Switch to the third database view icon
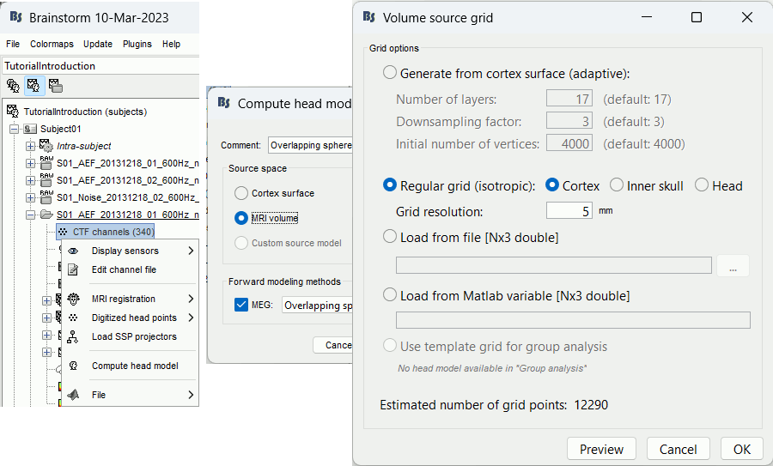This screenshot has width=773, height=466. [x=55, y=85]
